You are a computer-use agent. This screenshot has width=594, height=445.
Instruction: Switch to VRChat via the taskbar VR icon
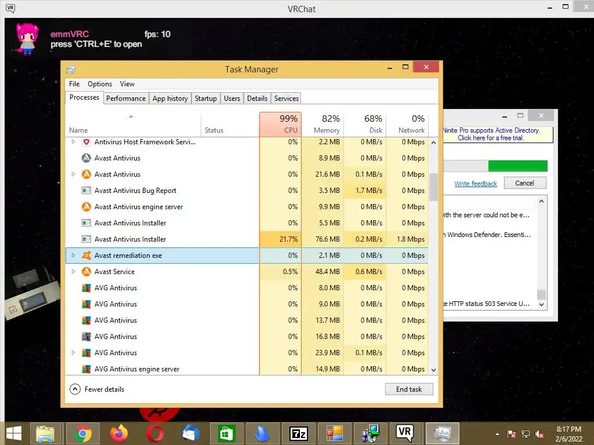404,433
